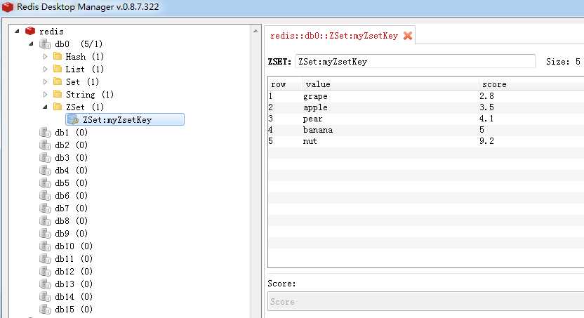This screenshot has width=584, height=318.
Task: Click the red redis server icon
Action: point(29,32)
